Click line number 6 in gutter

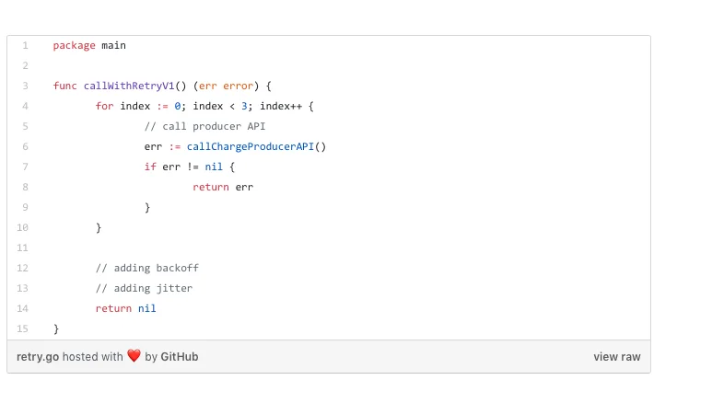click(x=25, y=146)
